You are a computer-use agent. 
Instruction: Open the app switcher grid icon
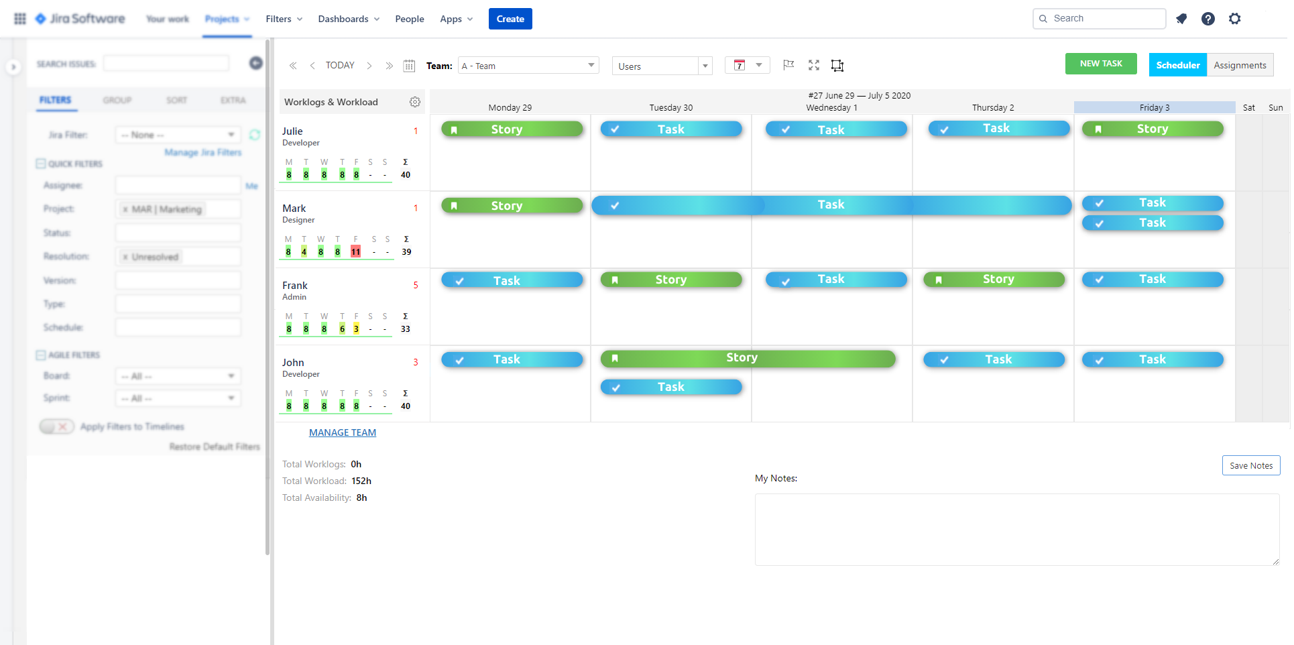[x=20, y=19]
